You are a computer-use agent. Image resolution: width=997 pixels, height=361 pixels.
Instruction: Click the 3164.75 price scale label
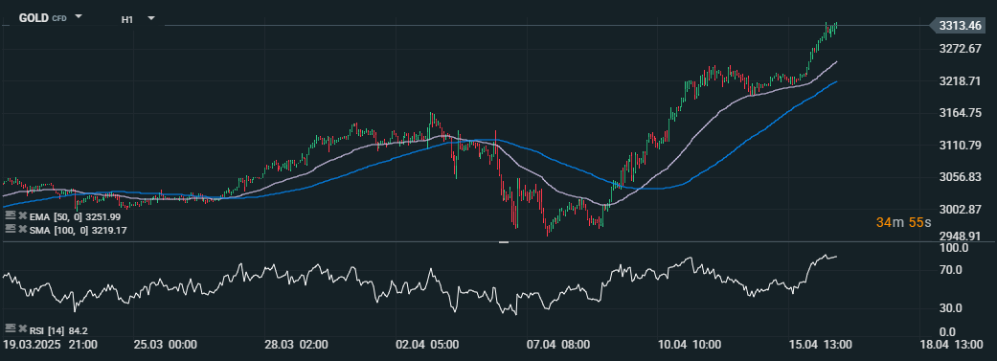tap(960, 113)
